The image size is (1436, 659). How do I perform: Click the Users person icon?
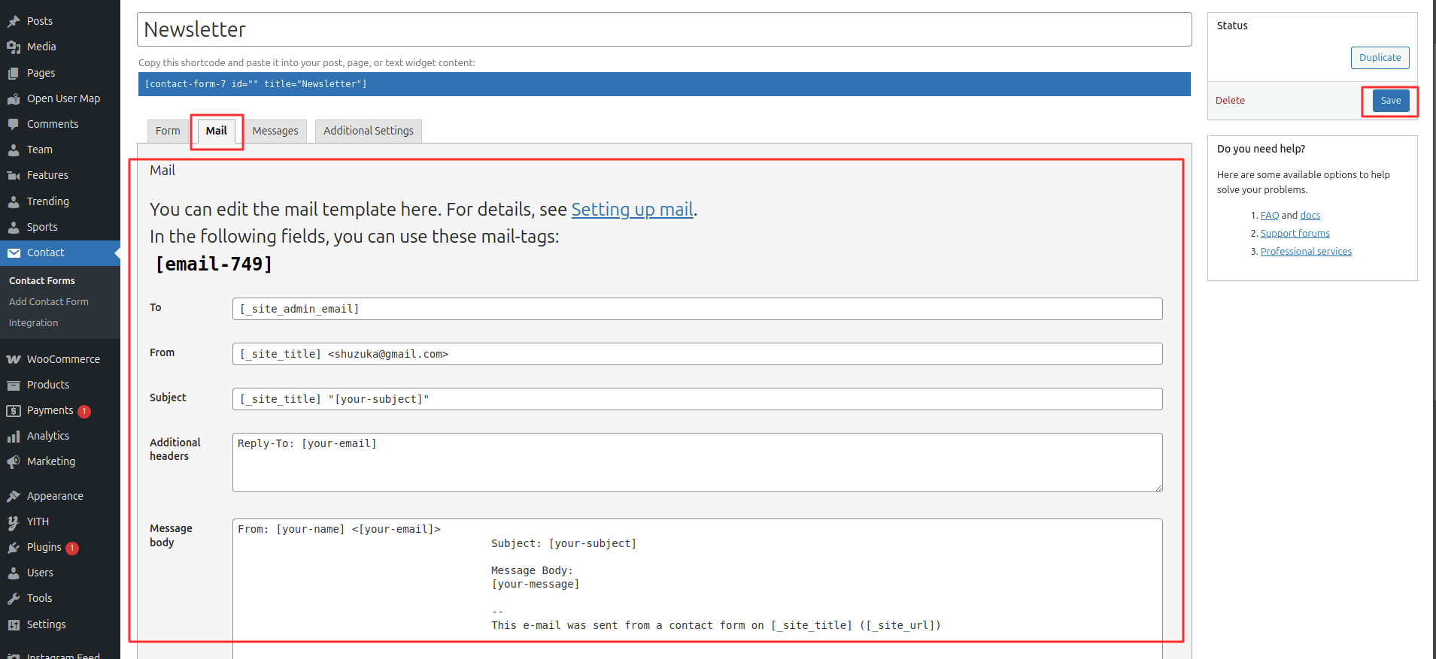point(14,573)
